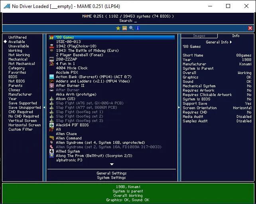Select Slap Fight (bootleg set 2)
The image size is (256, 204).
tap(79, 116)
